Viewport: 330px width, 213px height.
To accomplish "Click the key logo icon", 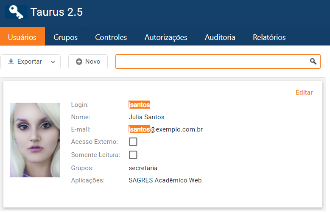I will 16,11.
